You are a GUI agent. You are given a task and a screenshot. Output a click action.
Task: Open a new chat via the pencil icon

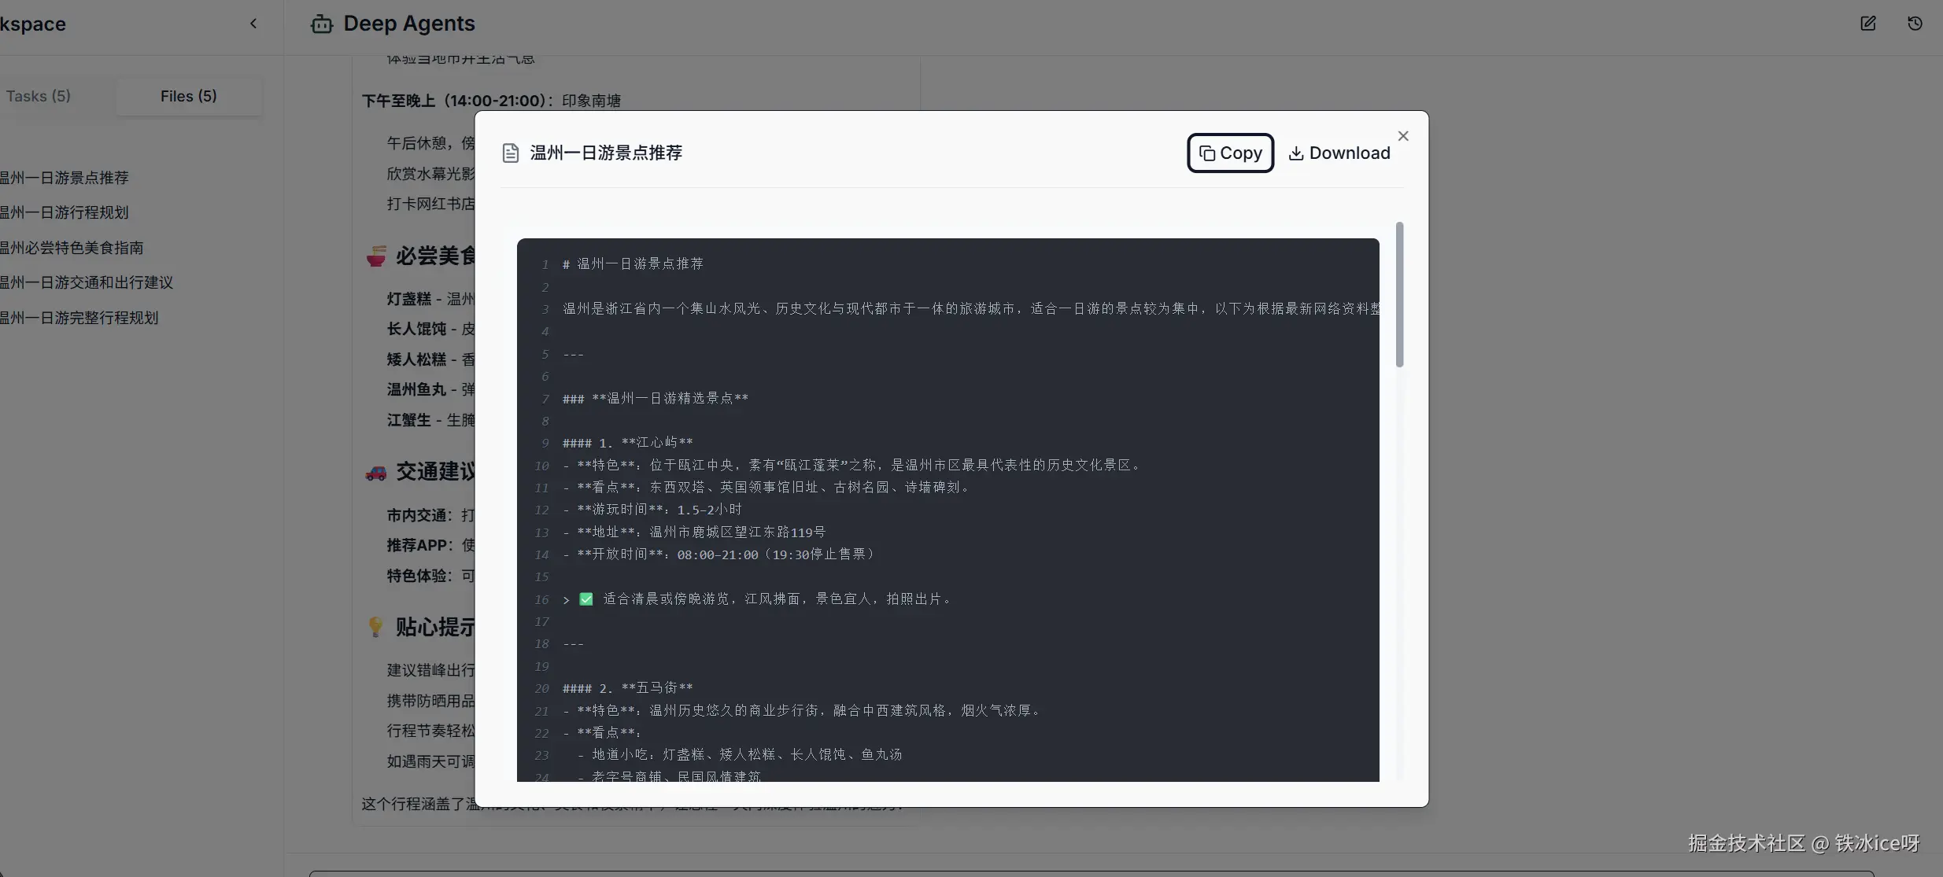point(1868,24)
